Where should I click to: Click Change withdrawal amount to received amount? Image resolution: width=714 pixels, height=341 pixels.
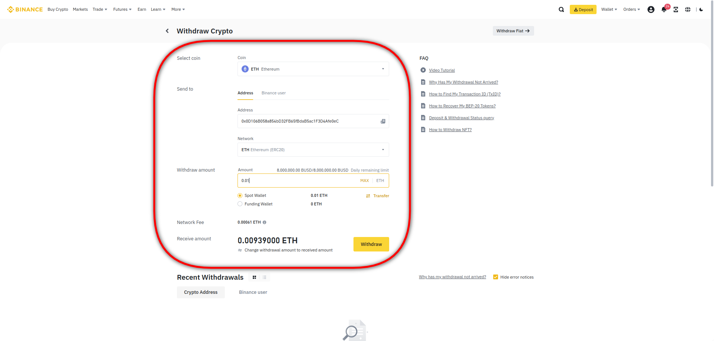coord(288,250)
